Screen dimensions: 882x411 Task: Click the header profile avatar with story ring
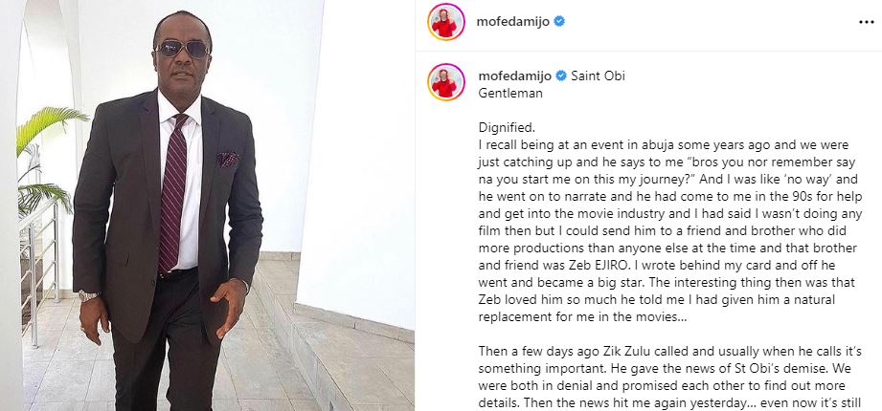pyautogui.click(x=446, y=22)
